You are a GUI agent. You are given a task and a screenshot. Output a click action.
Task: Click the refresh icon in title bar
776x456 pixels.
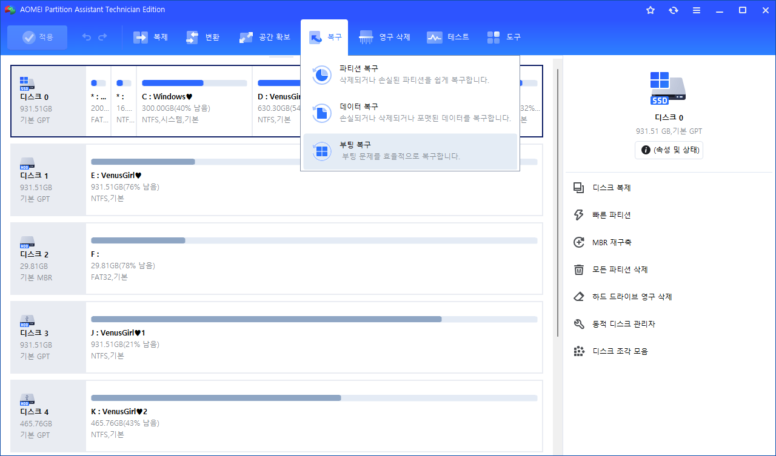[674, 10]
